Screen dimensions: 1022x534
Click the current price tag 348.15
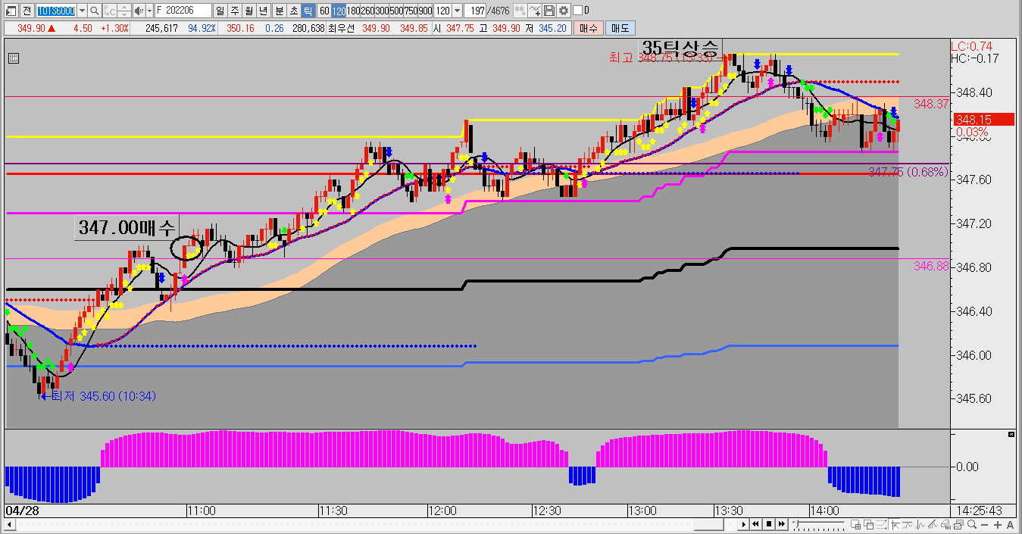[983, 119]
